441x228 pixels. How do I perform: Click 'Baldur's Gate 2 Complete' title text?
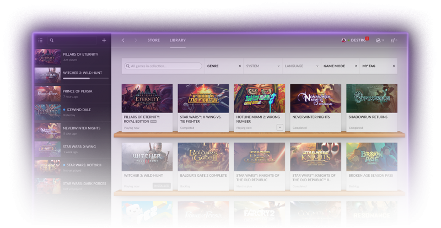coord(203,176)
